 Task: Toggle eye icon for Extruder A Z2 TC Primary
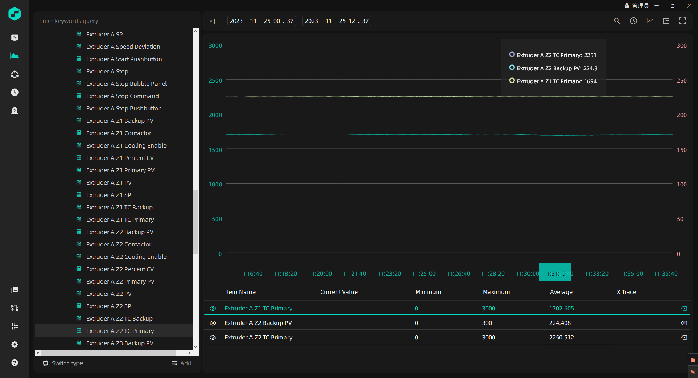(213, 338)
